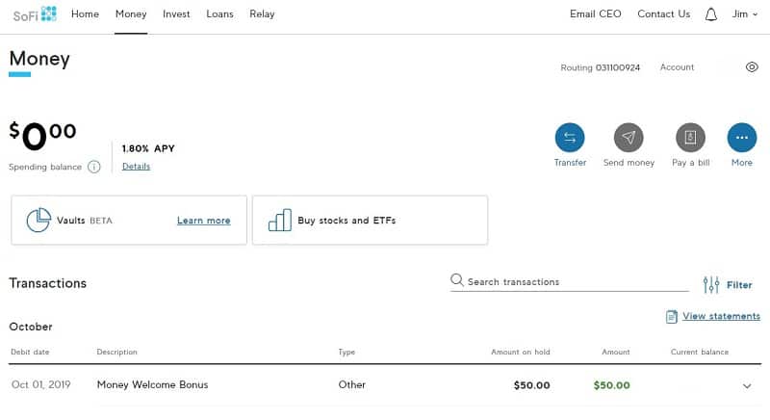
Task: Expand the Money Welcome Bonus transaction chevron
Action: coord(747,386)
